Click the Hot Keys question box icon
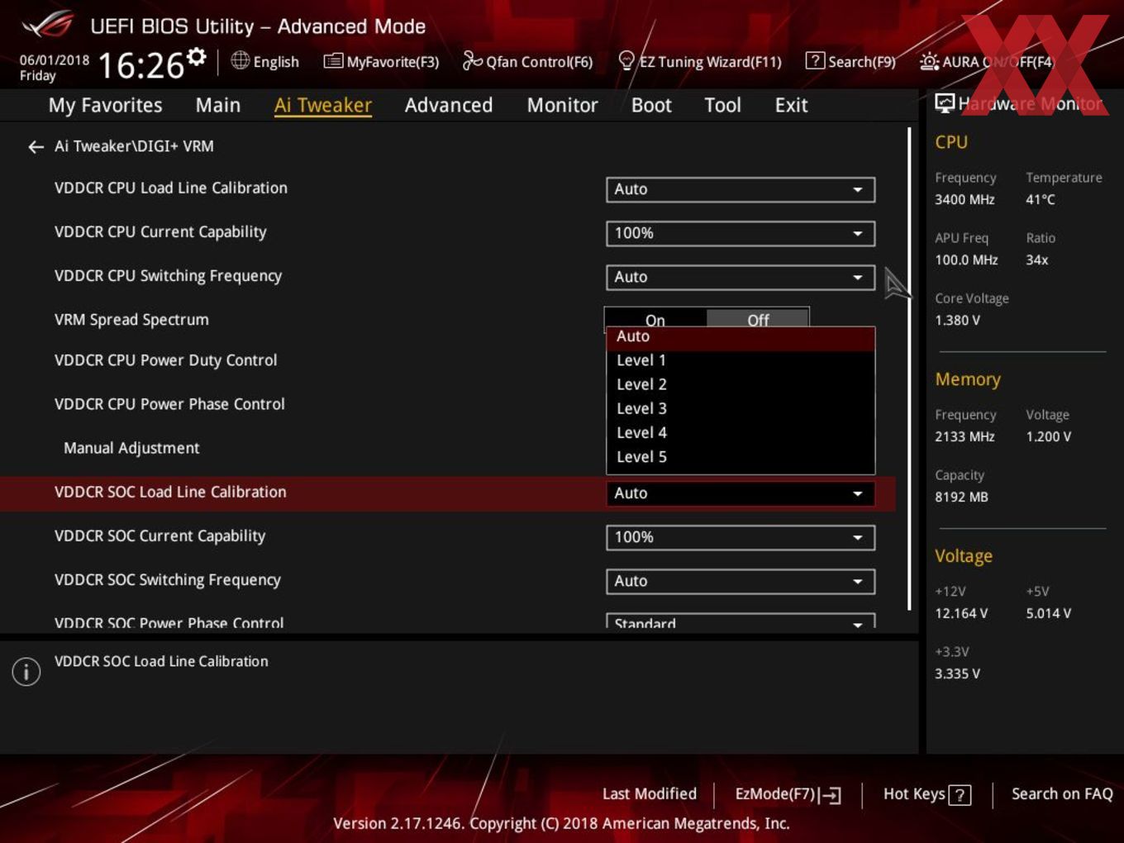Screen dimensions: 1124x843 [960, 795]
